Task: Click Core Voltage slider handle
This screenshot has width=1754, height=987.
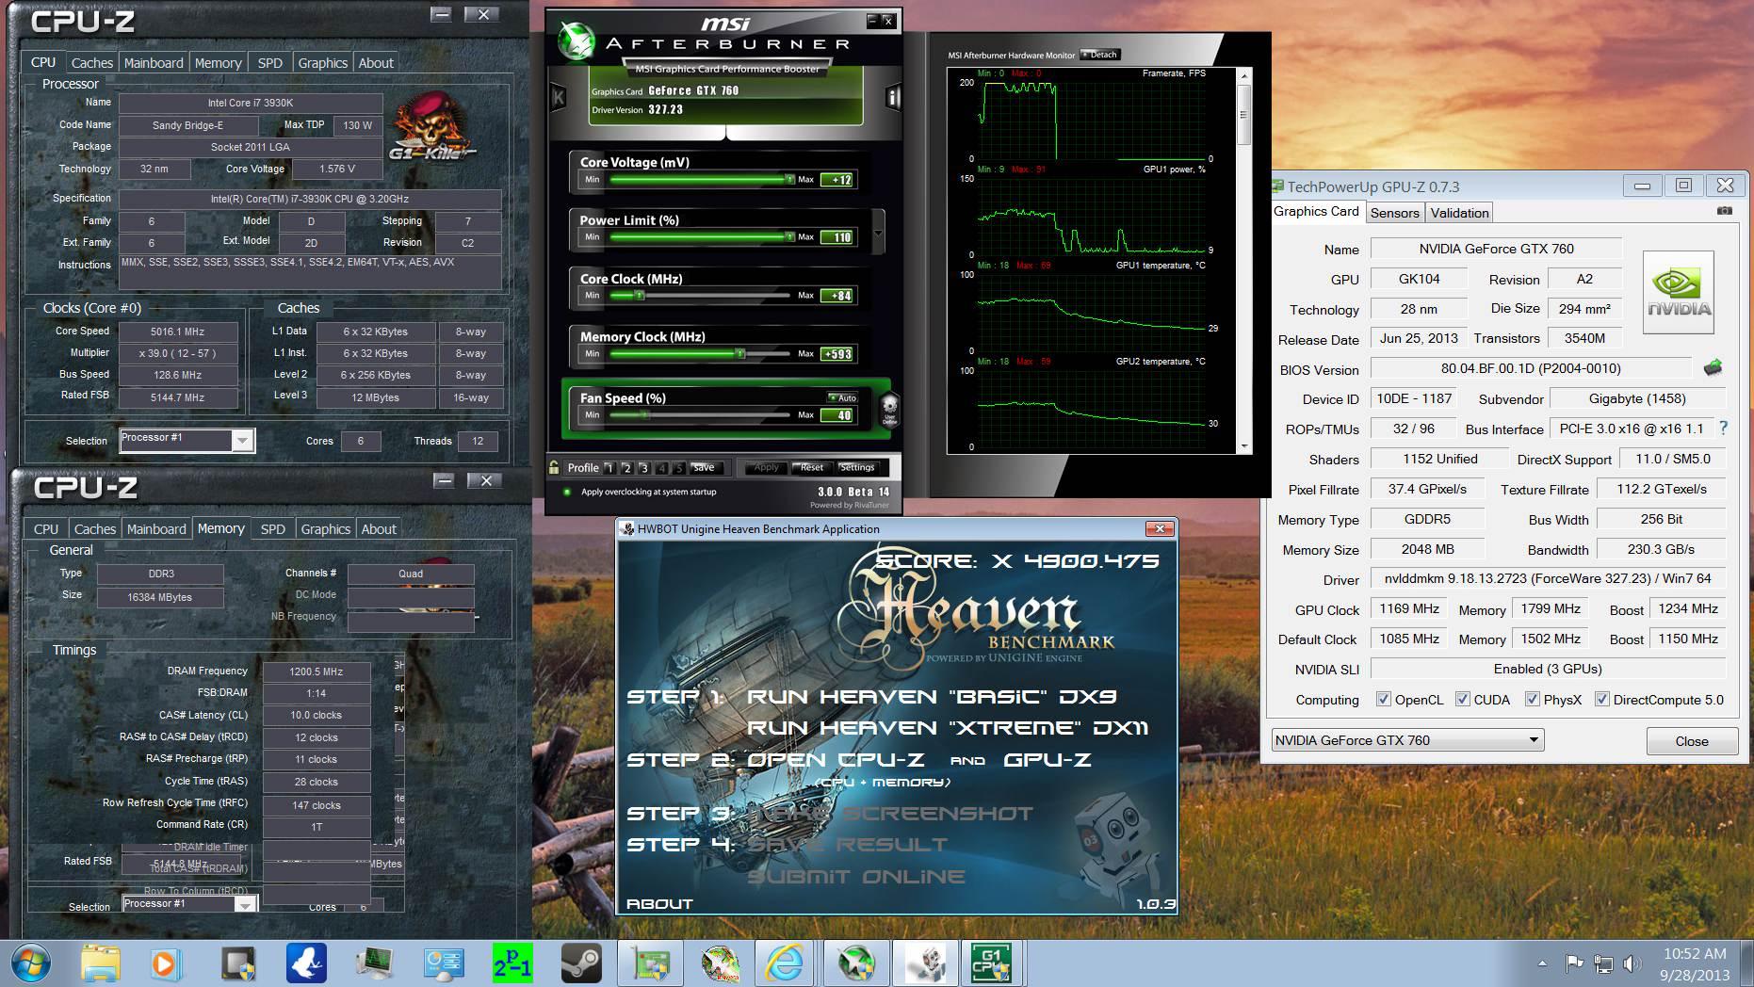Action: pyautogui.click(x=789, y=179)
